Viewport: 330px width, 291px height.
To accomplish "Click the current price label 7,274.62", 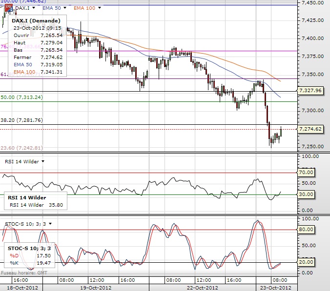I will [312, 129].
